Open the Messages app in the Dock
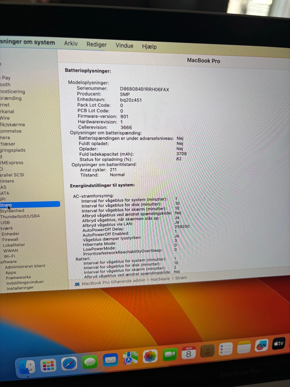 tap(90, 362)
